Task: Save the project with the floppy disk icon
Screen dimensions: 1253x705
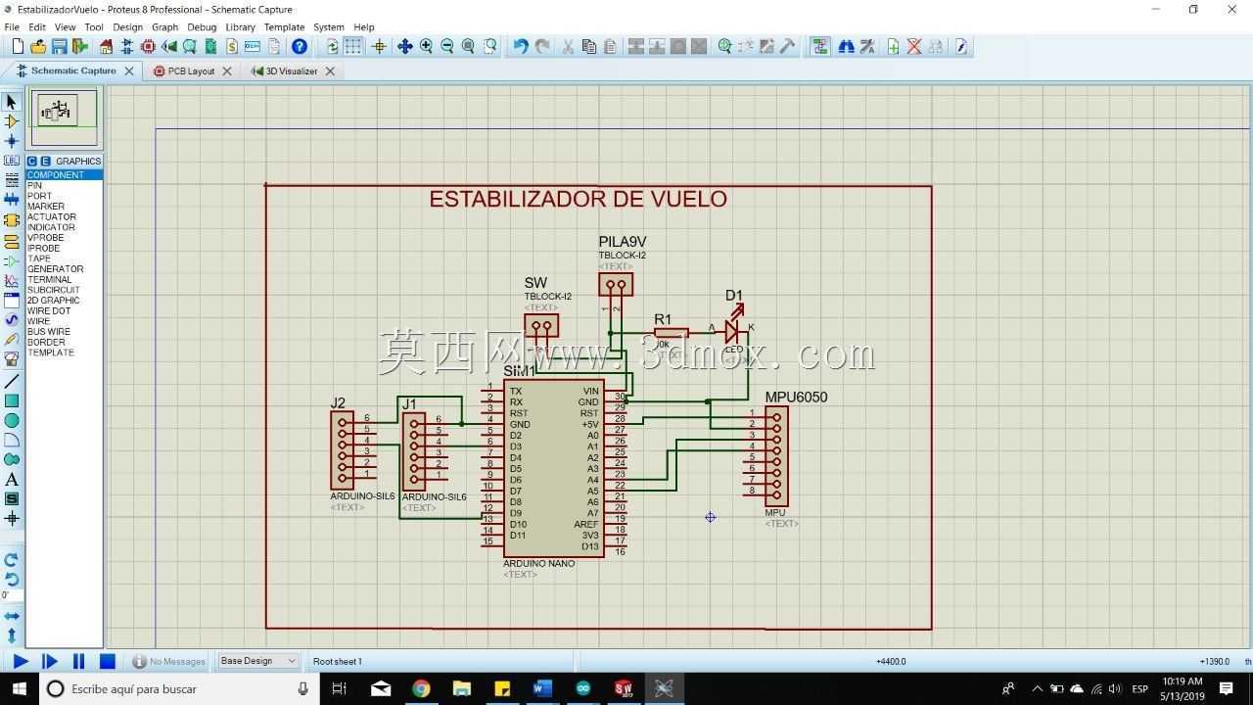Action: (59, 46)
